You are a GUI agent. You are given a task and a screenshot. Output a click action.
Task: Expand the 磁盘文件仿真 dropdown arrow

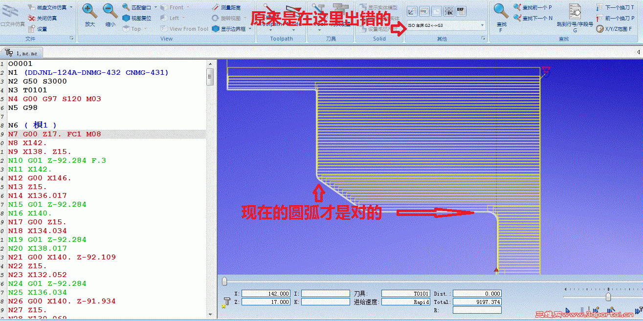(71, 7)
